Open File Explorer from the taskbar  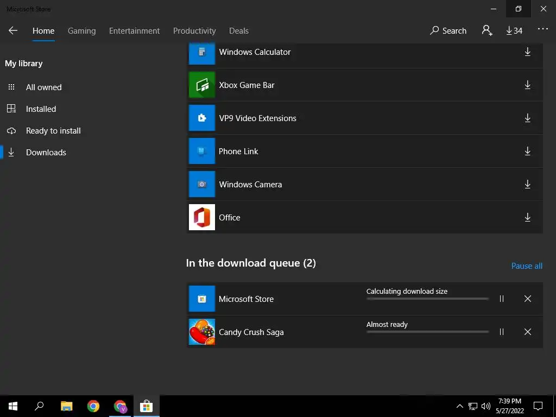pyautogui.click(x=66, y=406)
